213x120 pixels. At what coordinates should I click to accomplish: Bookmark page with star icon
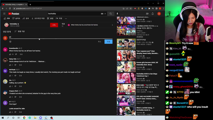(131, 8)
